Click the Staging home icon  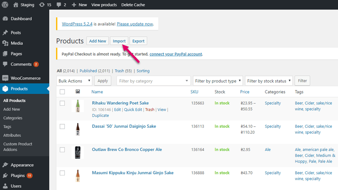[x=16, y=5]
